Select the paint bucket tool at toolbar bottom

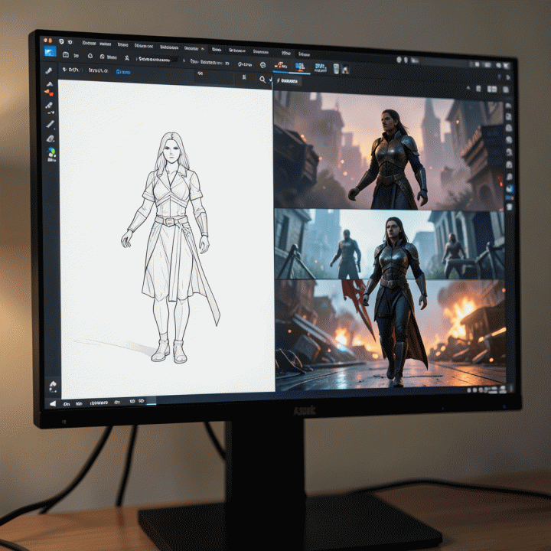pos(53,384)
